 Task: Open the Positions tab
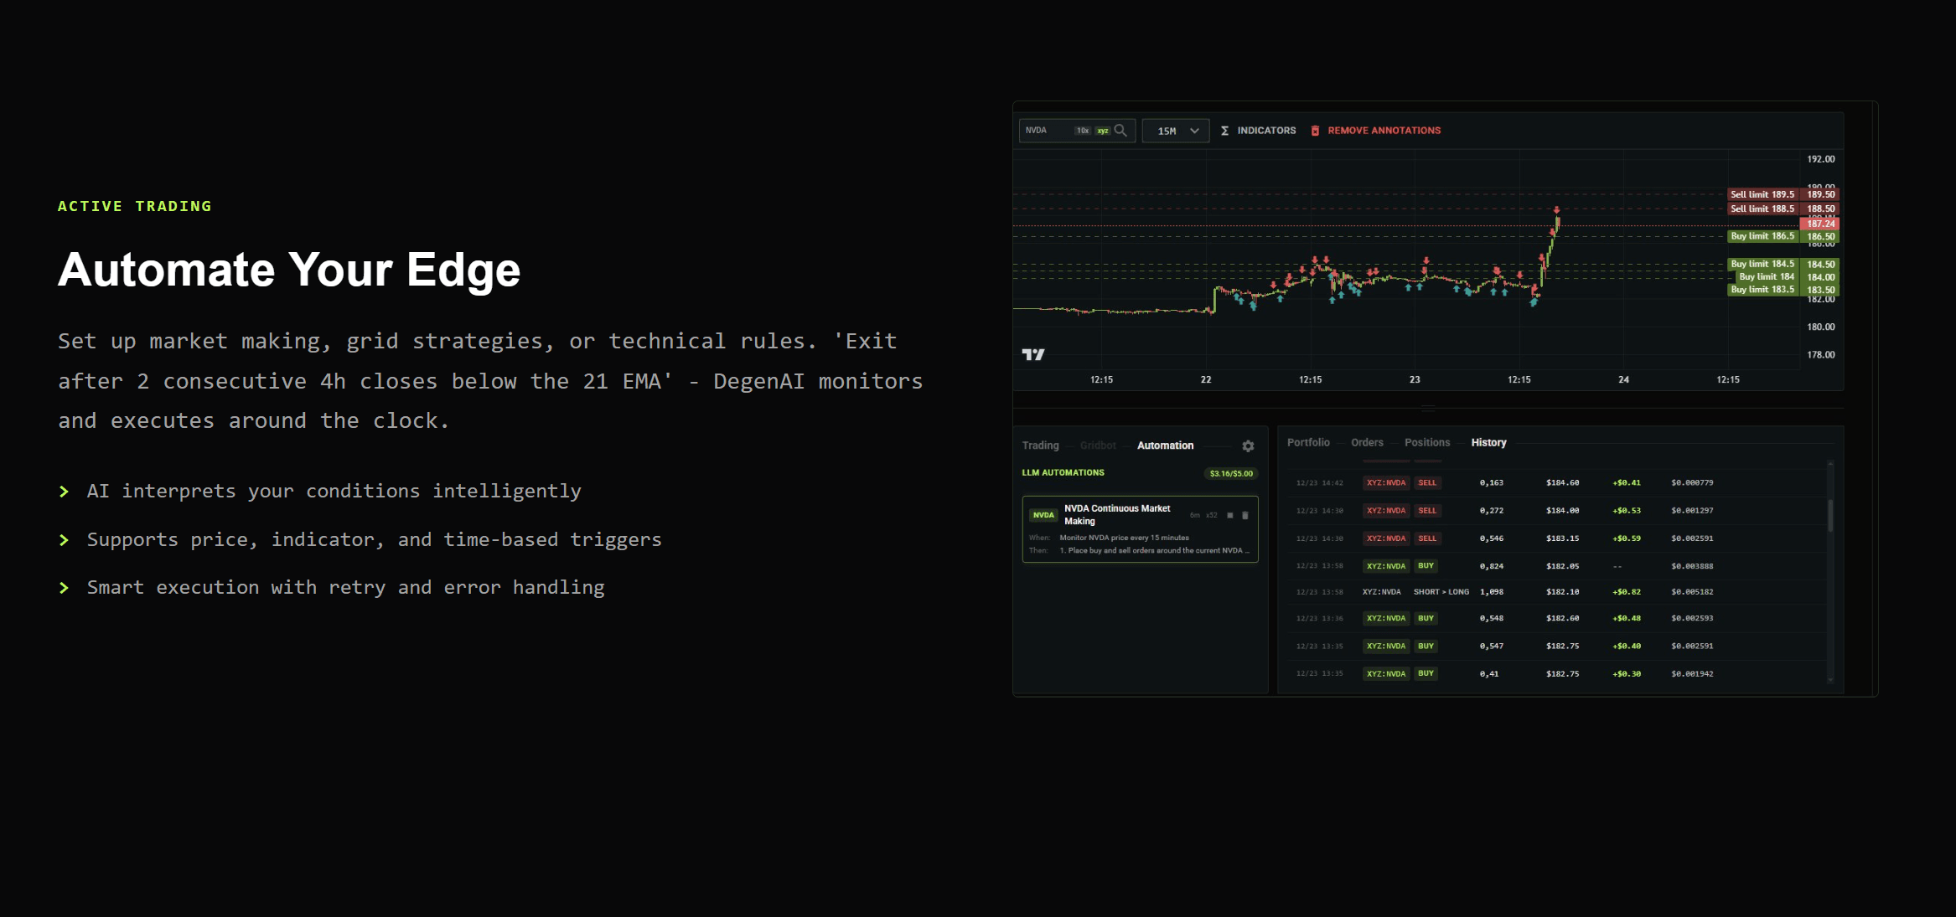(1426, 442)
